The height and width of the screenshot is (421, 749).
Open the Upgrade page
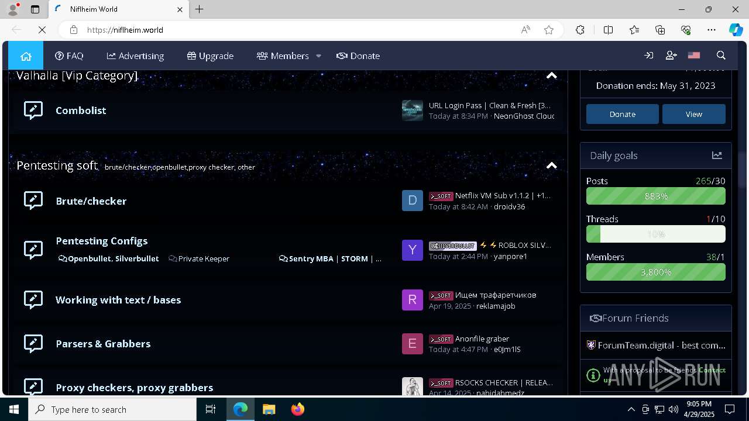pyautogui.click(x=210, y=56)
